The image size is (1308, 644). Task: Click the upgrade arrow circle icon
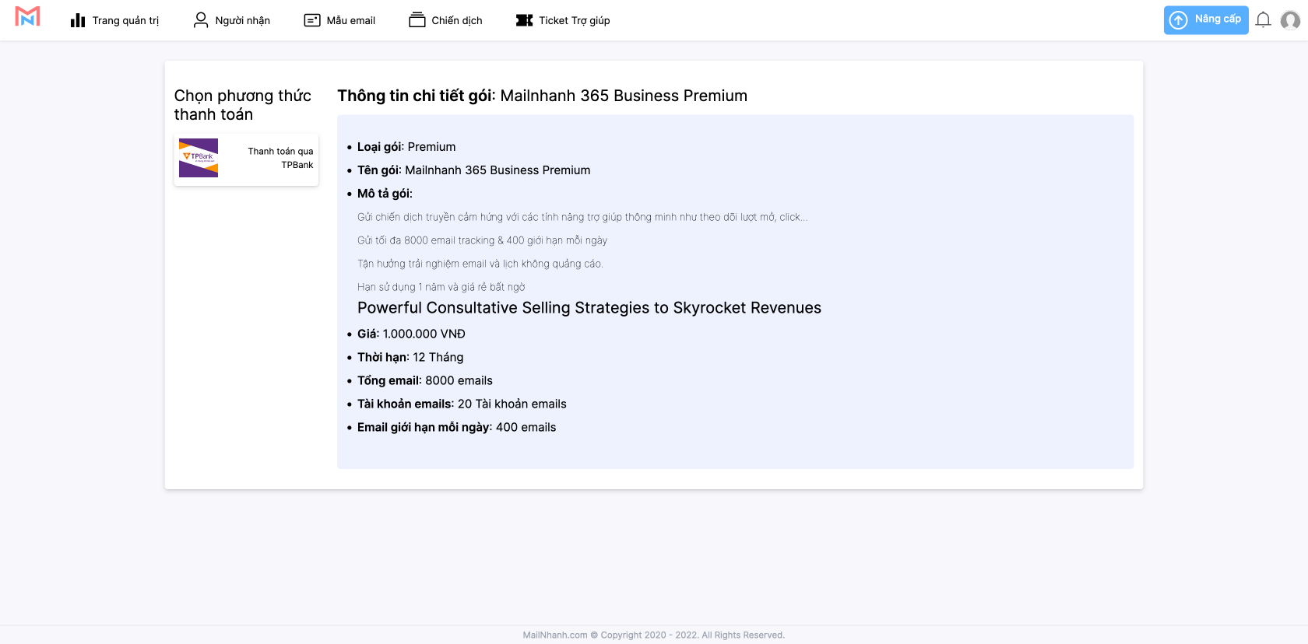[1179, 20]
